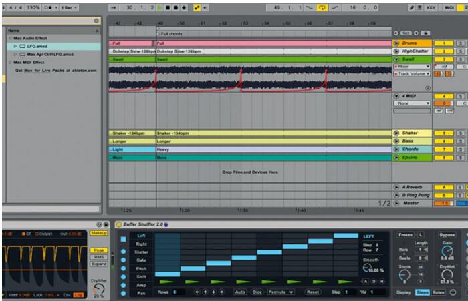The height and width of the screenshot is (301, 468).
Task: Select the Left tab in Buffer Shuffler
Action: tap(141, 236)
